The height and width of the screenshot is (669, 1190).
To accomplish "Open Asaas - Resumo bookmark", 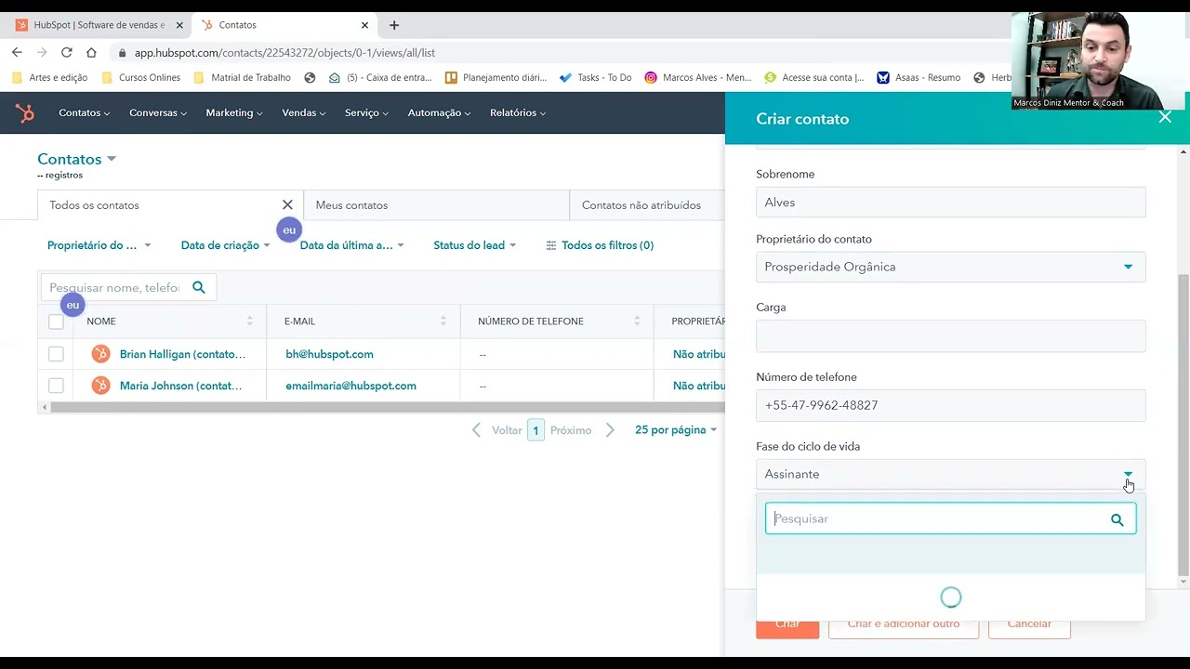I will click(x=919, y=78).
